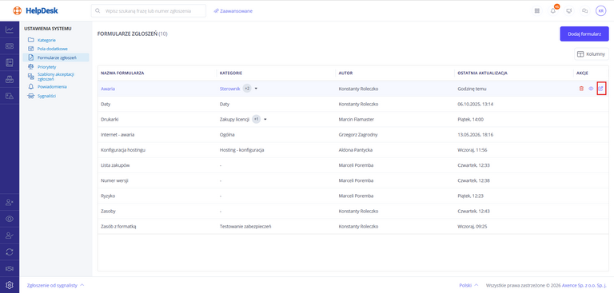
Task: Click the HelpDesk logo
Action: [x=35, y=10]
